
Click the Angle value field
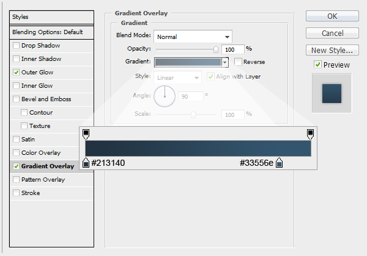tap(190, 96)
